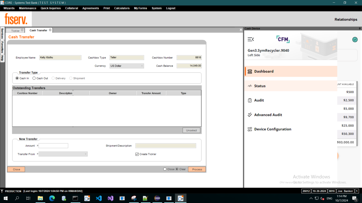The height and width of the screenshot is (203, 362).
Task: Open the Windows Start menu
Action: tap(5, 198)
